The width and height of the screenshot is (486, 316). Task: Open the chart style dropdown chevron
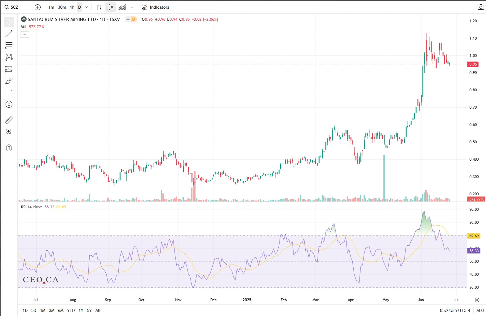click(132, 7)
